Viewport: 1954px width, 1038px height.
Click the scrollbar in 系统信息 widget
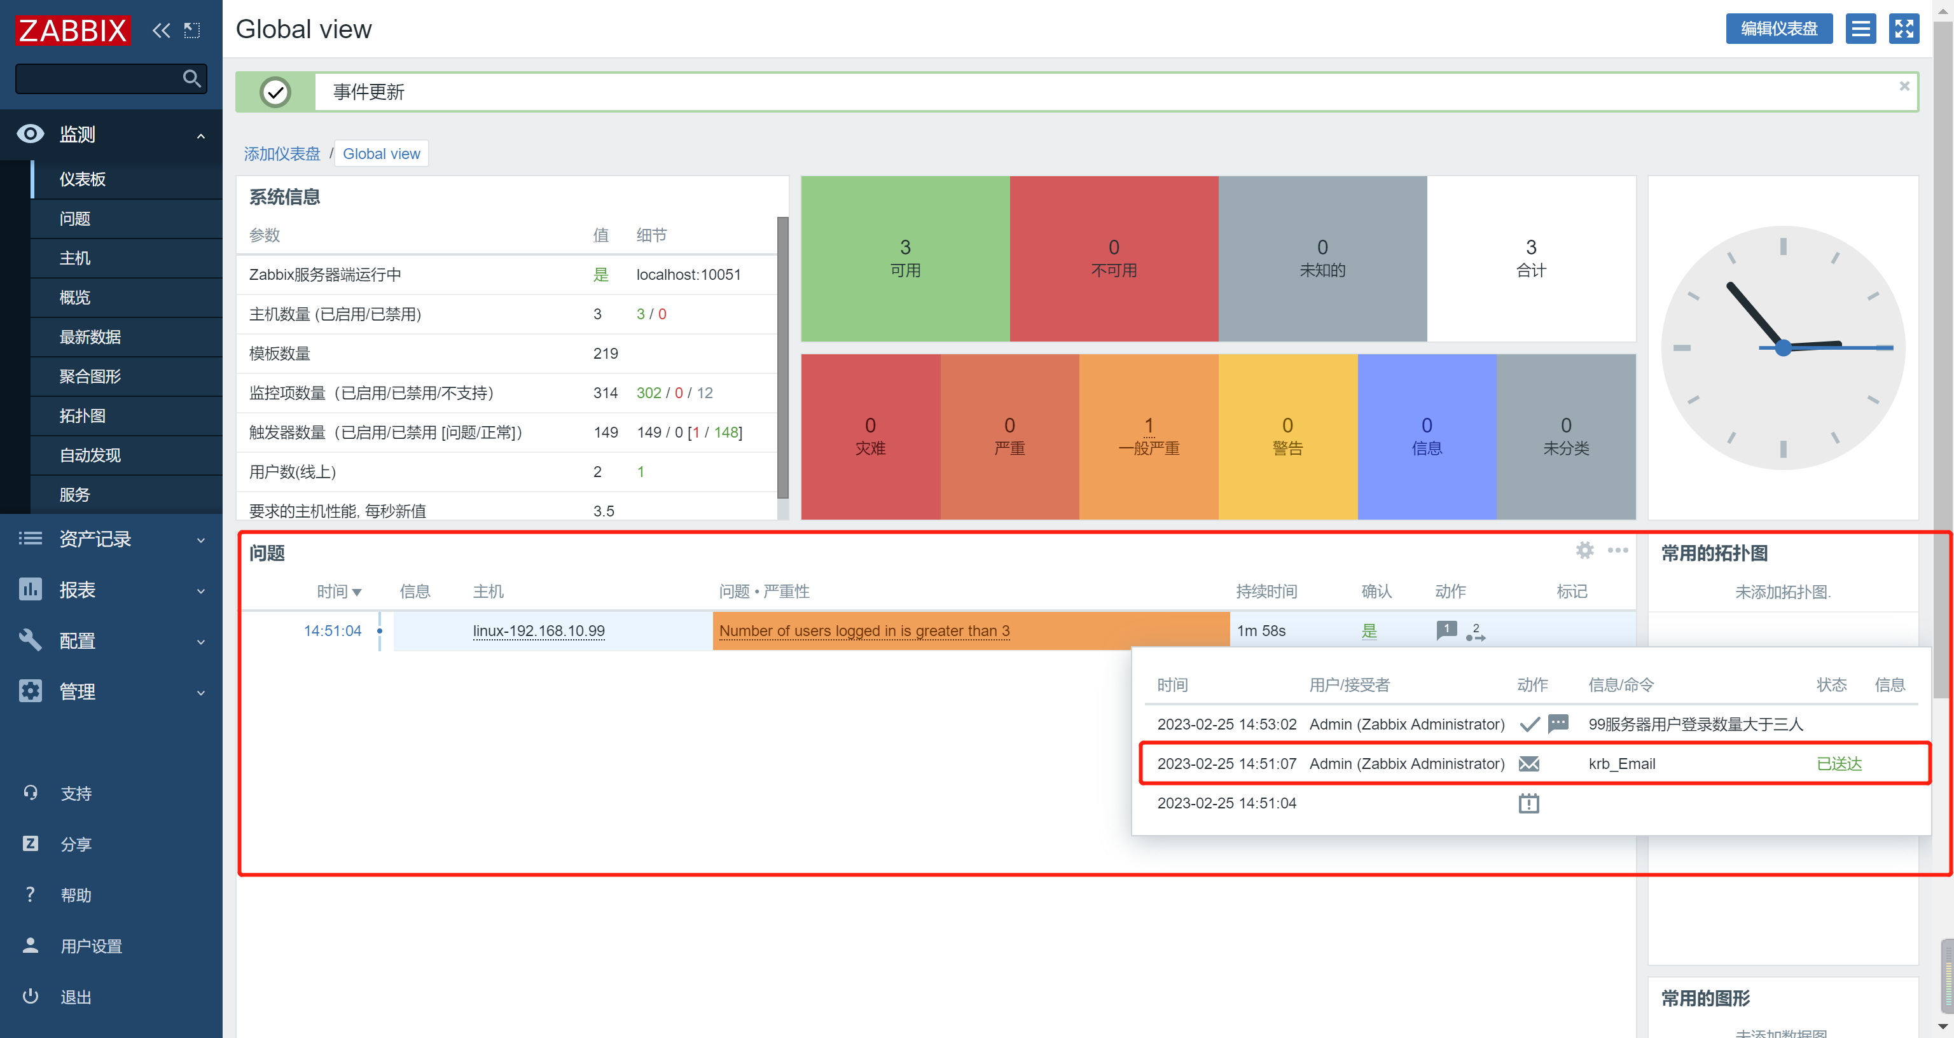point(783,357)
